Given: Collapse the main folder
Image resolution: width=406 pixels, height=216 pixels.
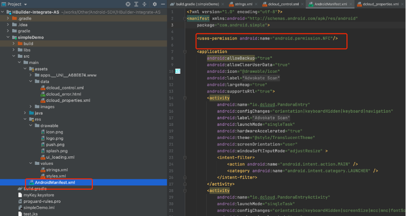Looking at the screenshot, I should coord(19,62).
